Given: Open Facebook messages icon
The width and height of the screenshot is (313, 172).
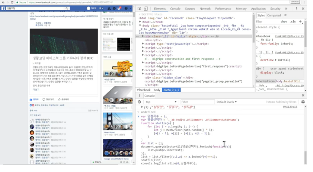Looking at the screenshot, I should point(114,8).
